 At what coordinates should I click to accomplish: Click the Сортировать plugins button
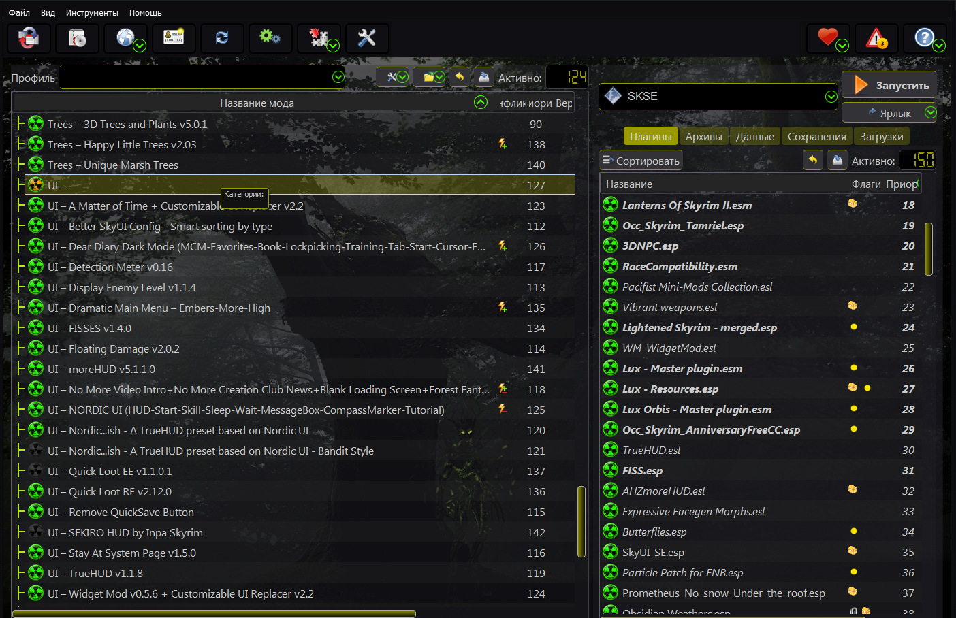[641, 161]
